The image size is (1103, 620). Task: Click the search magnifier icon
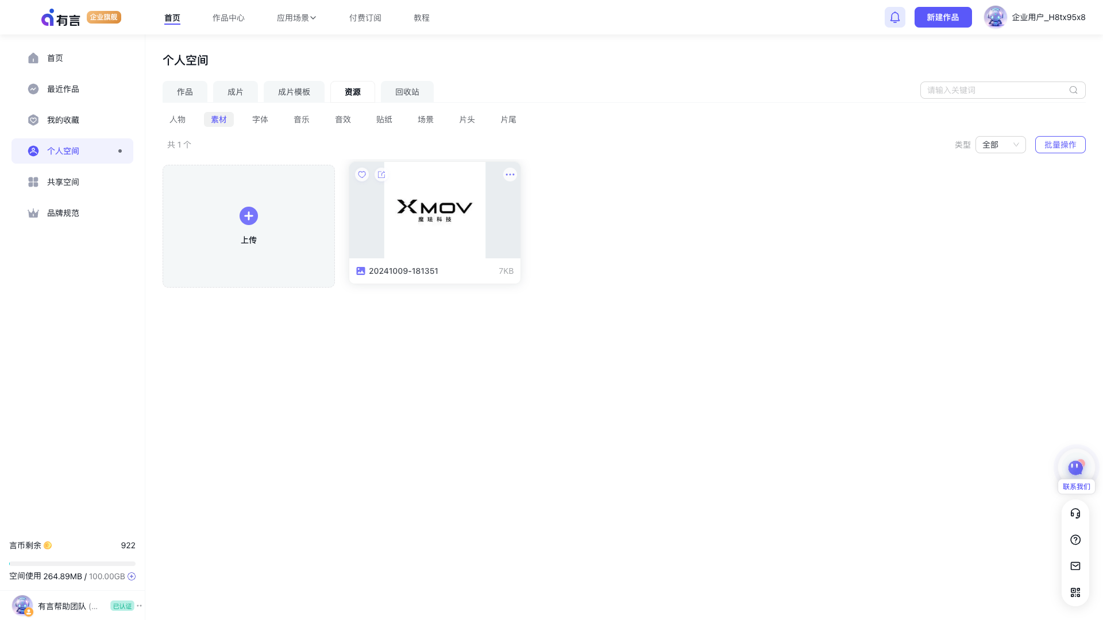point(1073,90)
